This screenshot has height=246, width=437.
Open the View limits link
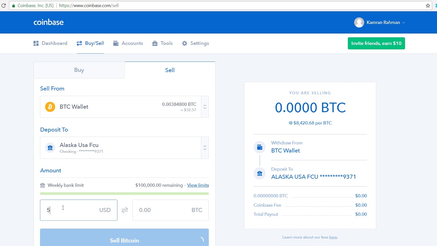[198, 185]
